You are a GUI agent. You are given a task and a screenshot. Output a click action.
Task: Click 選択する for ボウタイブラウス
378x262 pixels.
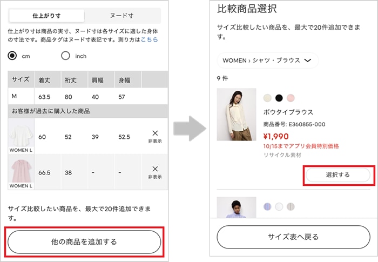pos(337,175)
